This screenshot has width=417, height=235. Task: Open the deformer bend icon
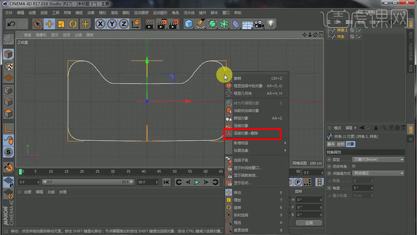pyautogui.click(x=235, y=24)
